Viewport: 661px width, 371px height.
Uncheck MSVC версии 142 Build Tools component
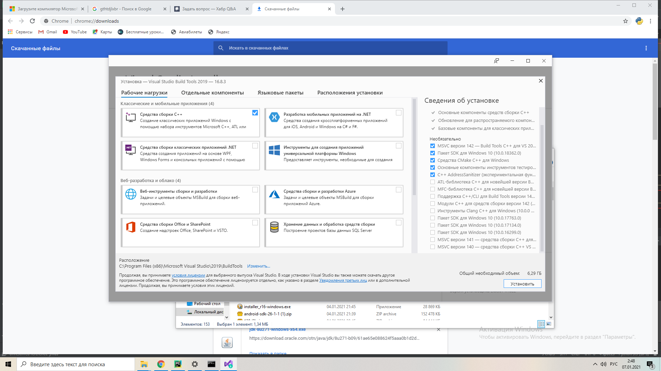[432, 146]
